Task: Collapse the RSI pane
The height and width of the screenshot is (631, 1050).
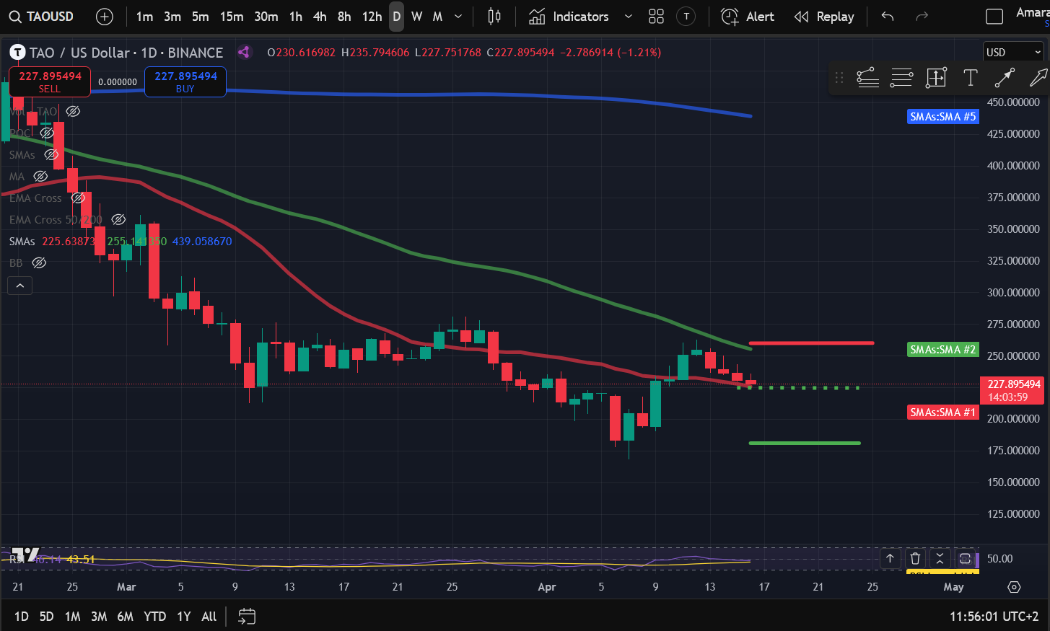Action: coord(940,559)
